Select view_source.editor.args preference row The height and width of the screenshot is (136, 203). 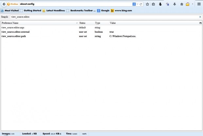coord(101,27)
